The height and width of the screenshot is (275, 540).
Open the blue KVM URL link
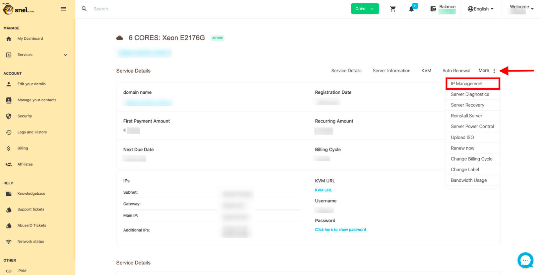323,190
